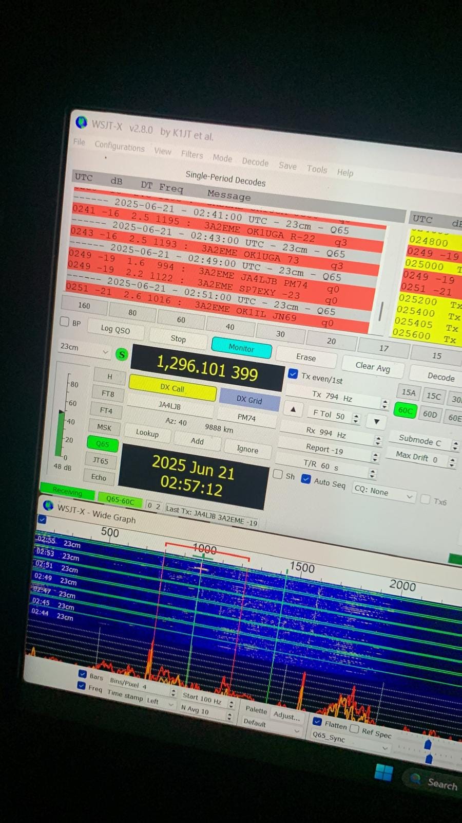462x823 pixels.
Task: Open the Tools menu
Action: [x=317, y=169]
